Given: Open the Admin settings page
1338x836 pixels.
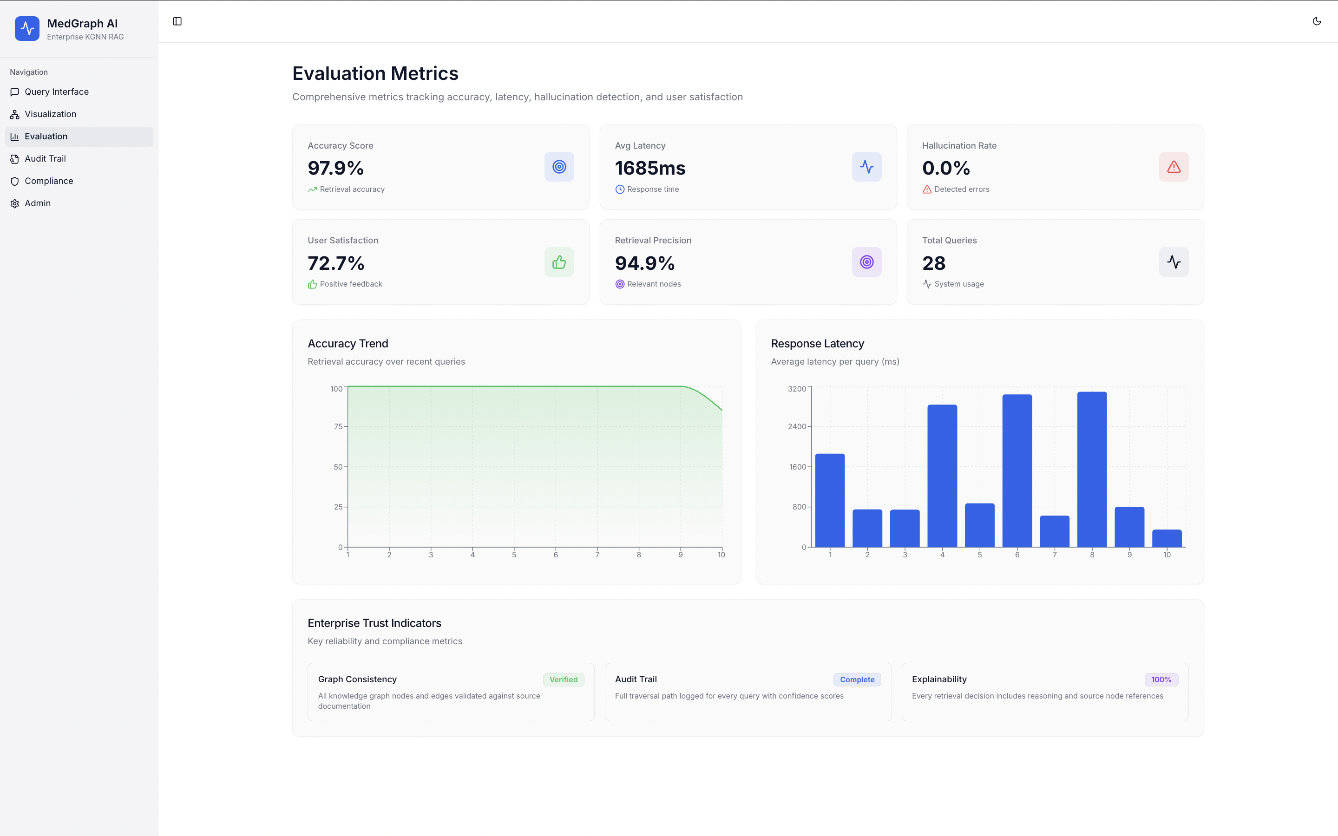Looking at the screenshot, I should [x=38, y=203].
